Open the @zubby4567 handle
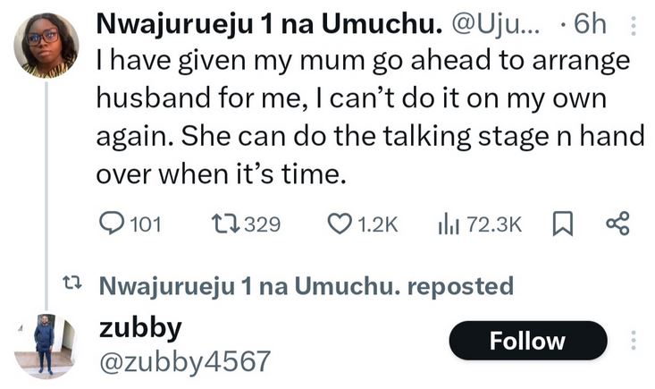This screenshot has width=655, height=389. (x=183, y=360)
